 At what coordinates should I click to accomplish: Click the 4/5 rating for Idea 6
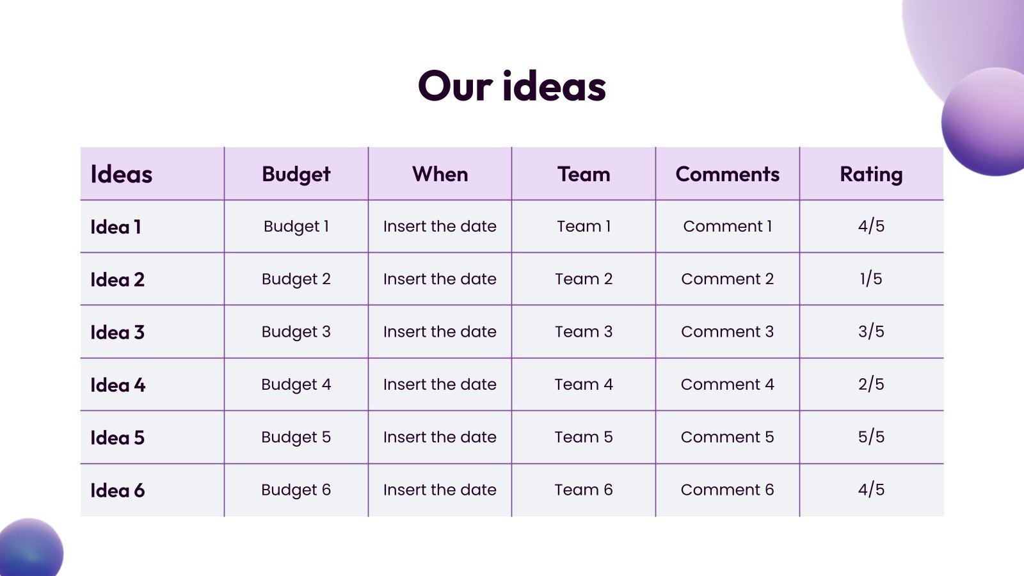coord(871,490)
